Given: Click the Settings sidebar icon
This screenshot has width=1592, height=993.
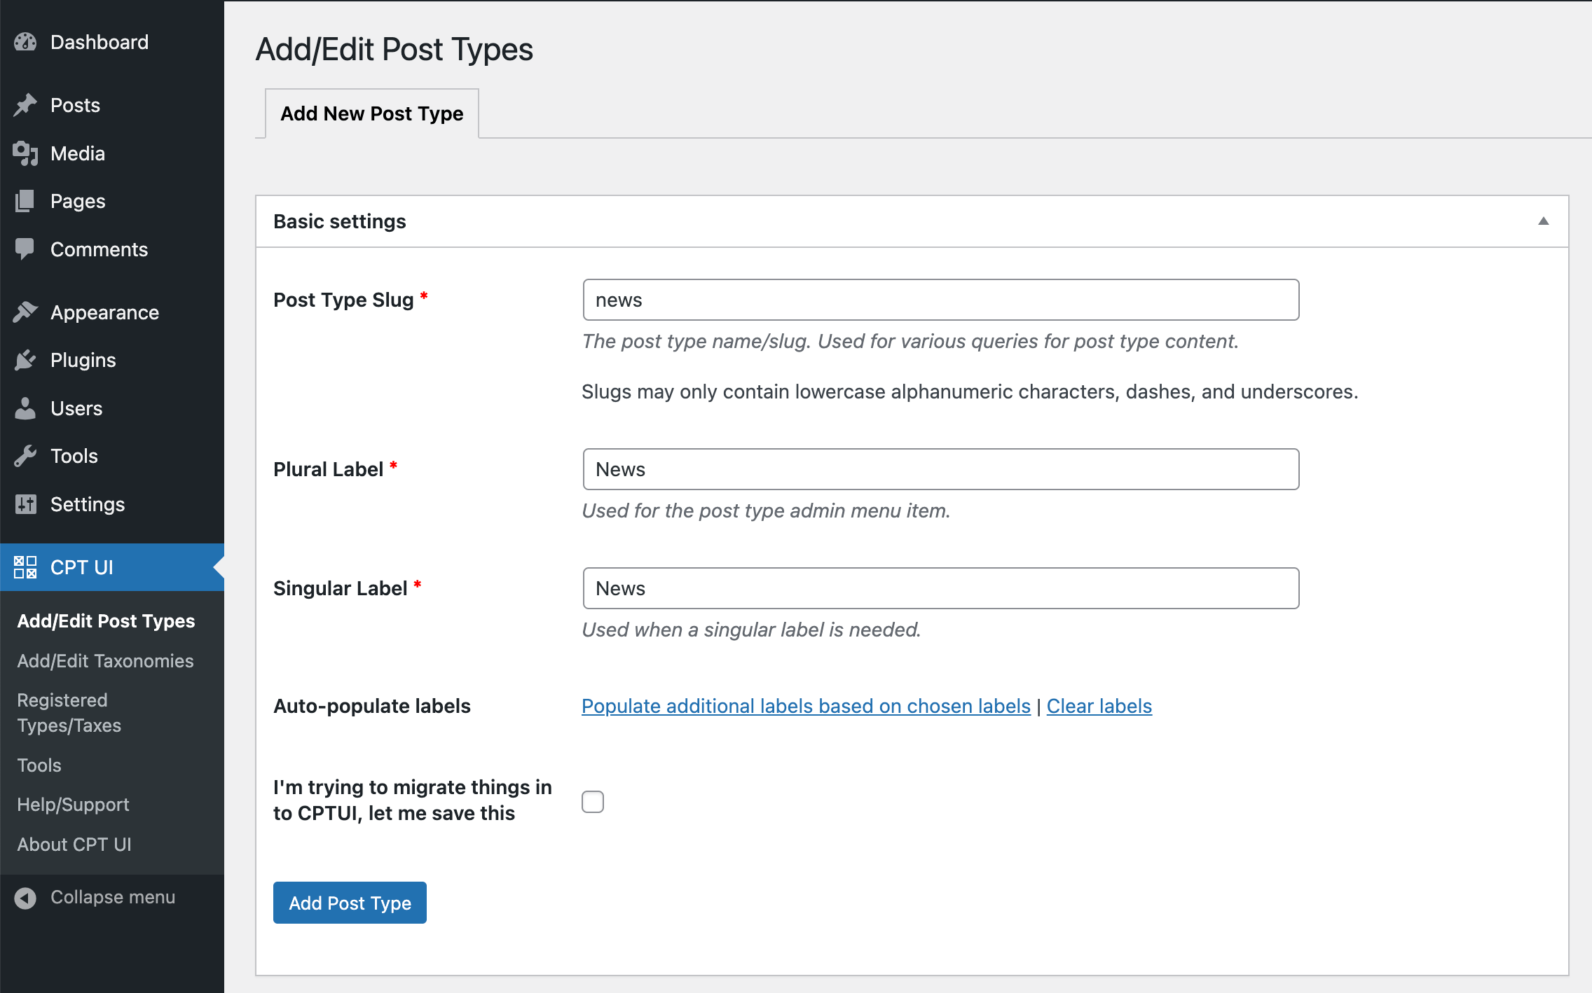Looking at the screenshot, I should 25,504.
